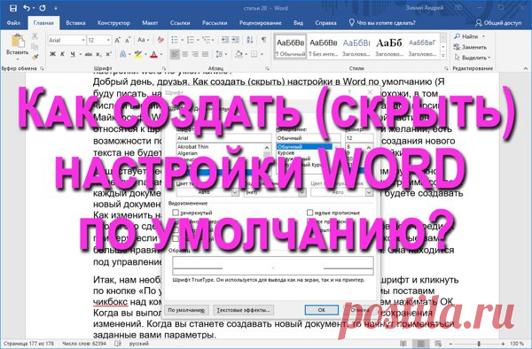Repeat the last action from the Quick Access Toolbar
The height and width of the screenshot is (349, 532).
(43, 8)
